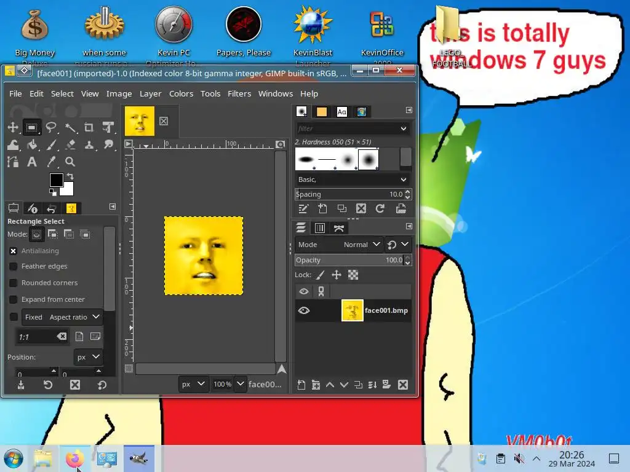This screenshot has height=472, width=630.
Task: Click the black foreground color swatch
Action: [x=55, y=179]
